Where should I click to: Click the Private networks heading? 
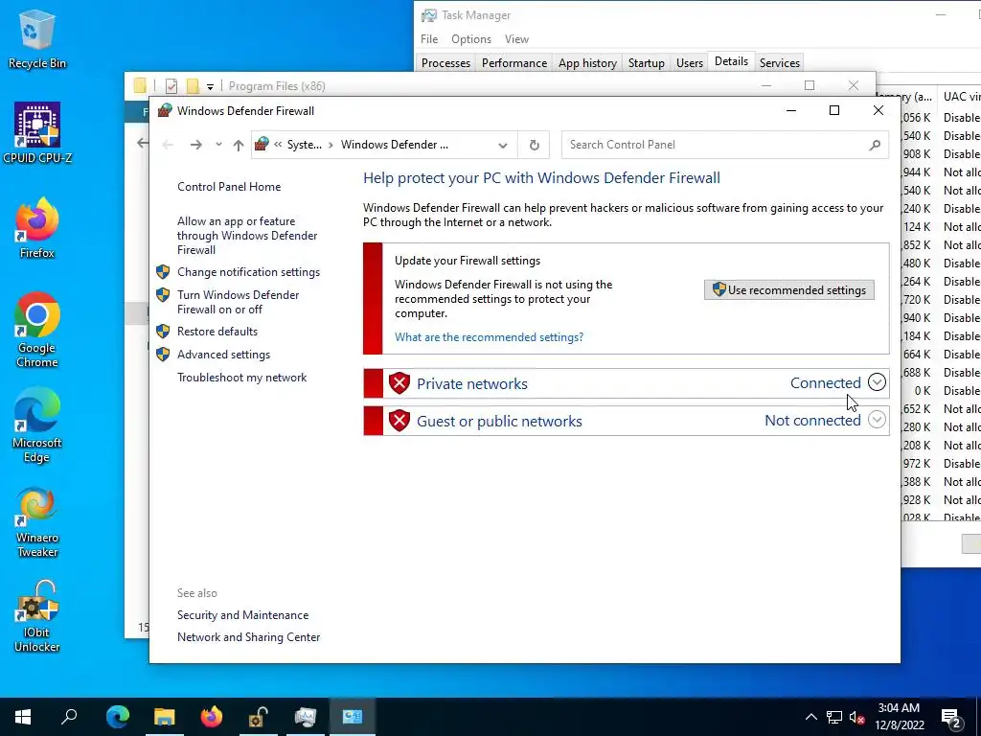471,383
